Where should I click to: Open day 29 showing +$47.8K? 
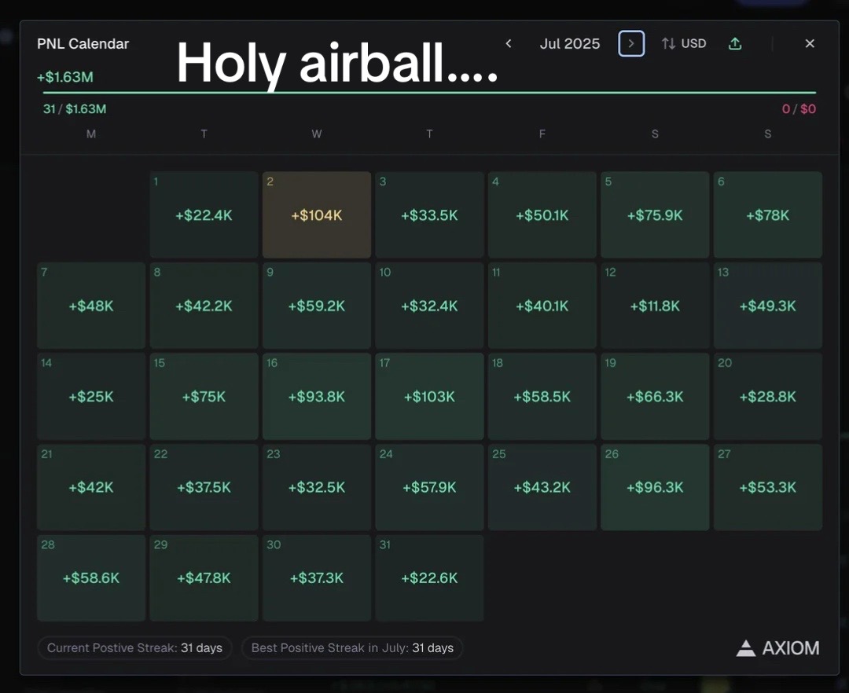tap(204, 577)
